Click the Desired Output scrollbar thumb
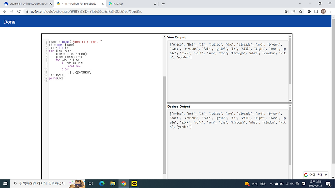Viewport: 335px width, 188px height. pos(290,136)
